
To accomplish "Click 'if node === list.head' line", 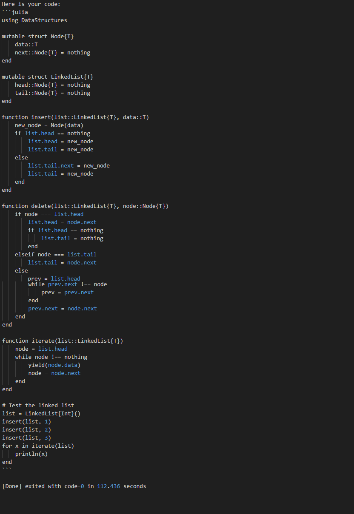I will 49,214.
